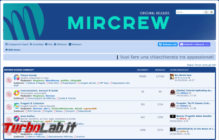
Task: View moderator darkebola profile
Action: coord(59,121)
